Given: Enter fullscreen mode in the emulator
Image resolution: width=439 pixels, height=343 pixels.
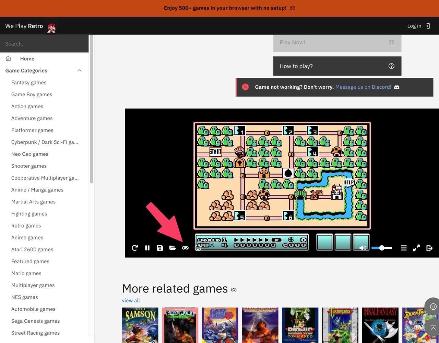Looking at the screenshot, I should click(x=416, y=248).
